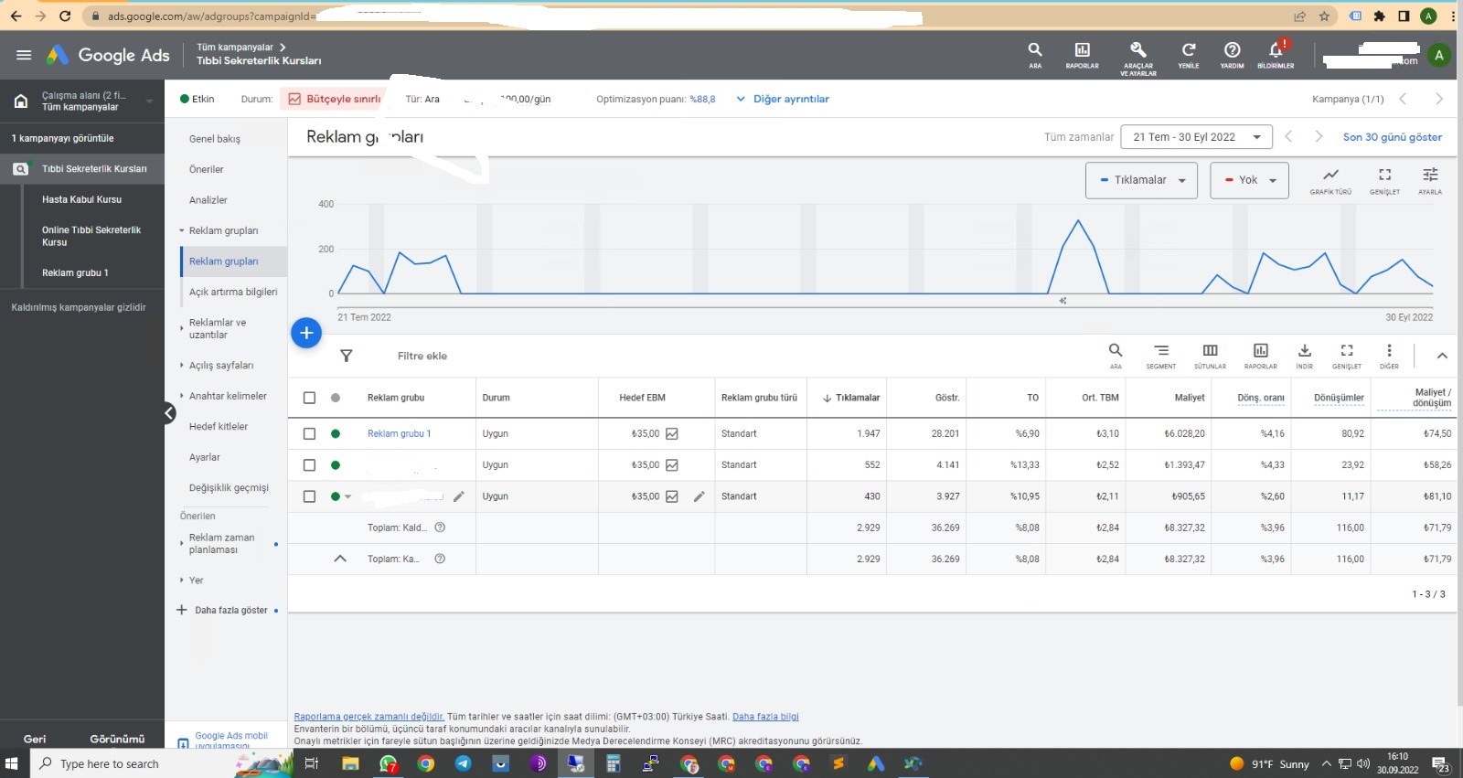Open Öneriler in side menu
The width and height of the screenshot is (1463, 778).
[x=207, y=169]
